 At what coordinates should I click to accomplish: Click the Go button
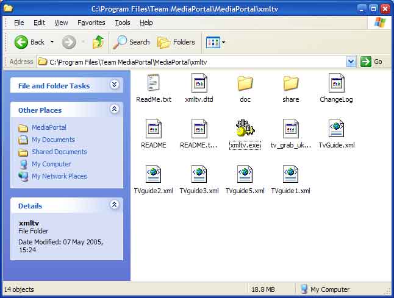tap(372, 62)
